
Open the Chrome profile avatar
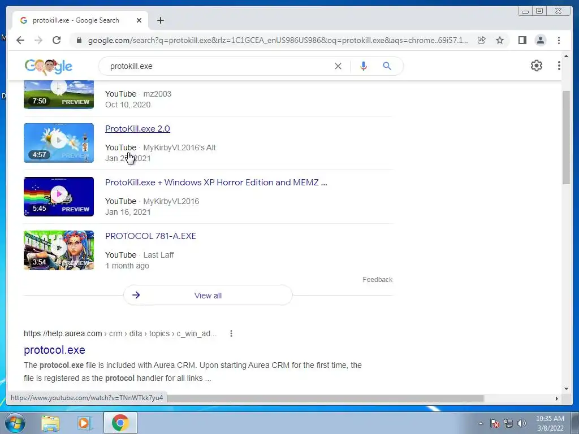tap(540, 40)
